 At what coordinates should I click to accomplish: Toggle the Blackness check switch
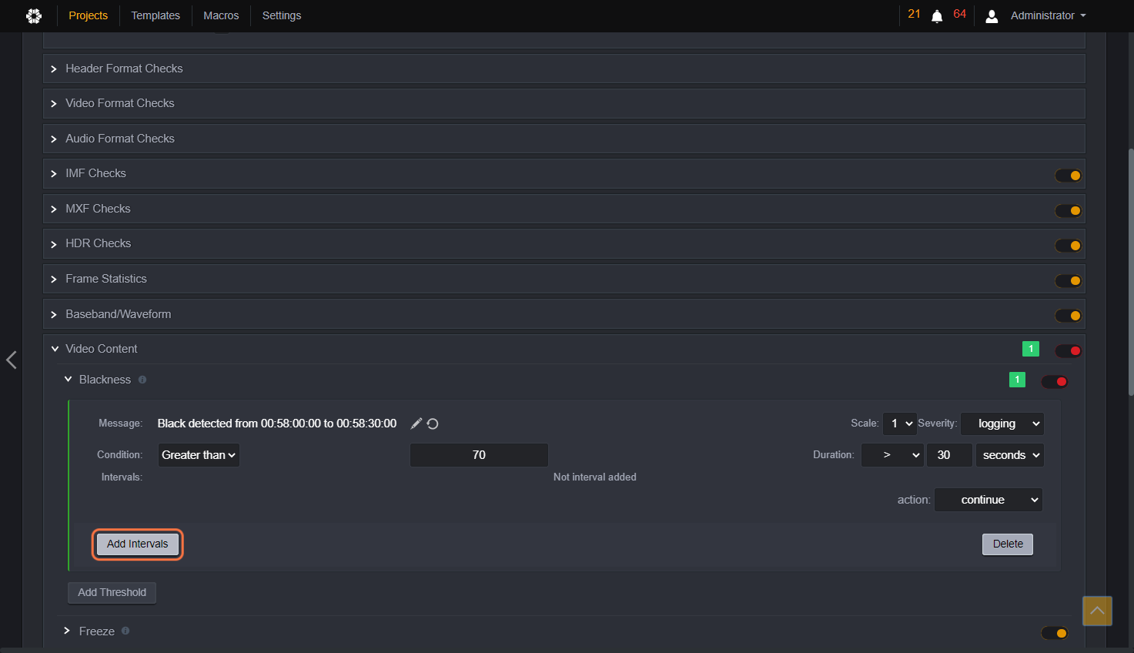coord(1055,382)
